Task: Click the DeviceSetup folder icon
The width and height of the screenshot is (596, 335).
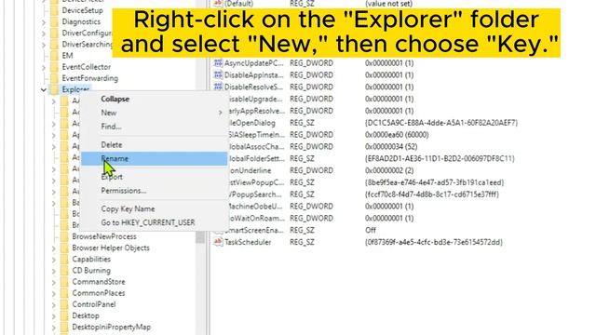Action: point(55,10)
